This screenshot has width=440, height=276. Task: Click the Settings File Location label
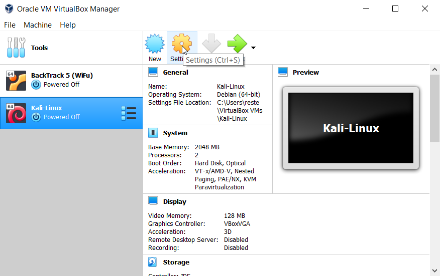coord(180,103)
